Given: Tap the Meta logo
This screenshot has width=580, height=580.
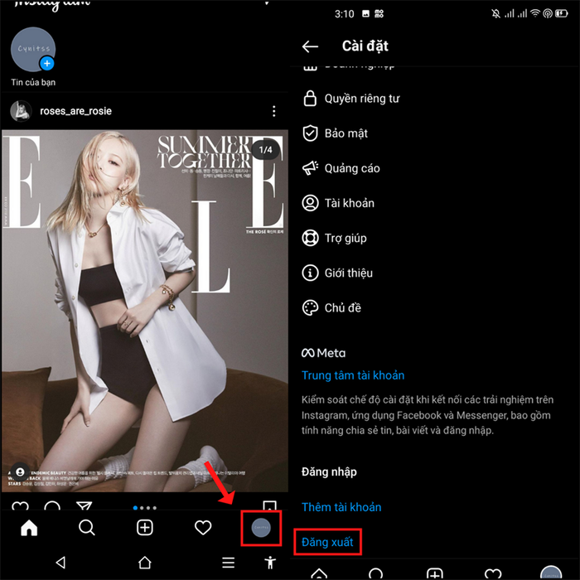Looking at the screenshot, I should pos(323,353).
